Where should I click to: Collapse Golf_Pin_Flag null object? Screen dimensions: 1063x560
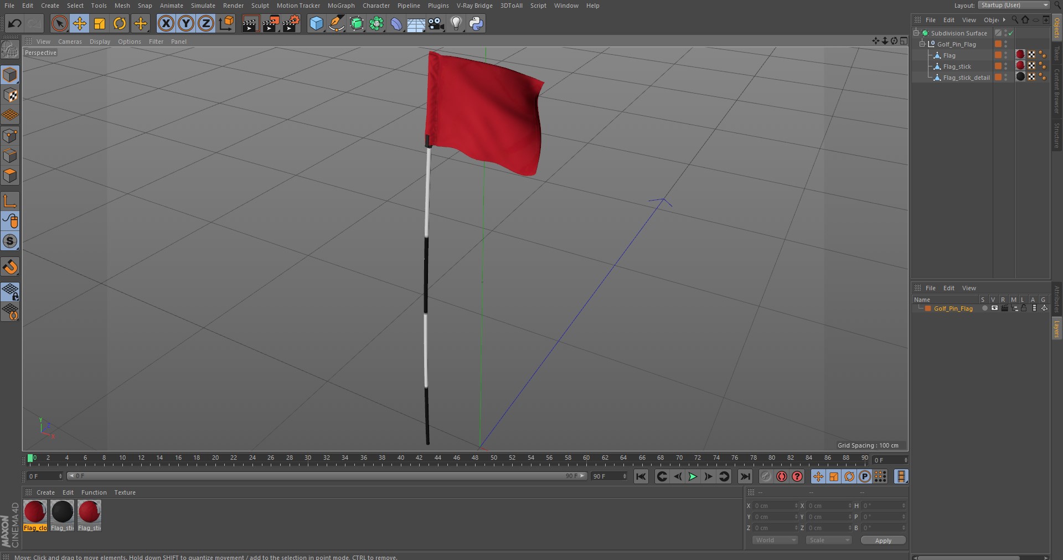point(922,44)
